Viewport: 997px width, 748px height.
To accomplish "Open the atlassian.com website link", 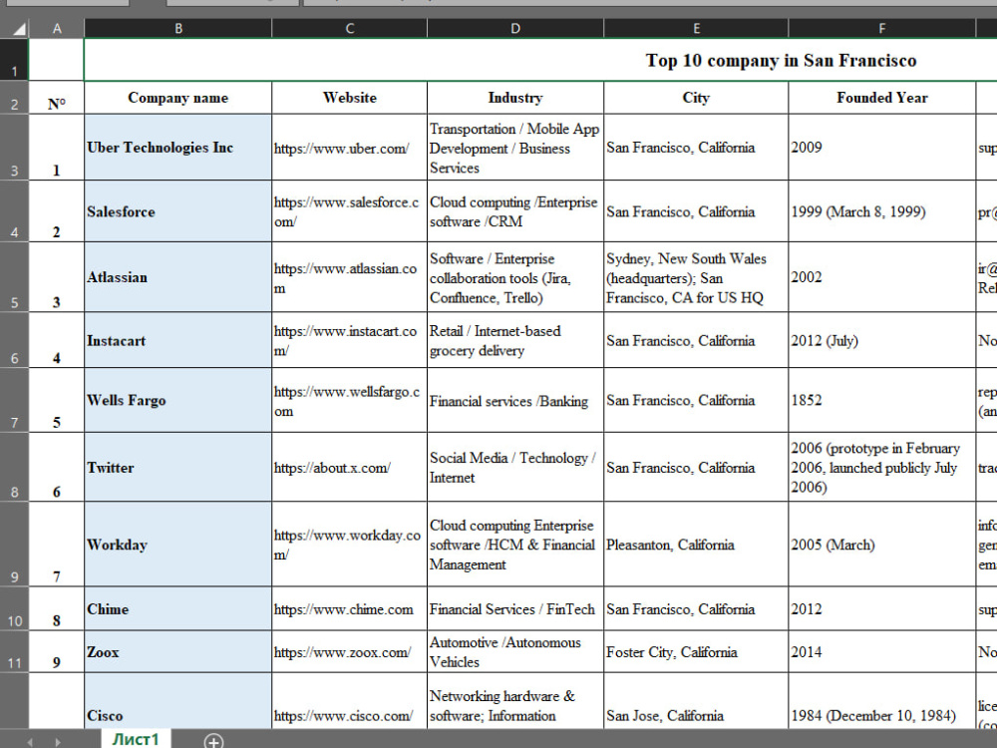I will coord(345,278).
